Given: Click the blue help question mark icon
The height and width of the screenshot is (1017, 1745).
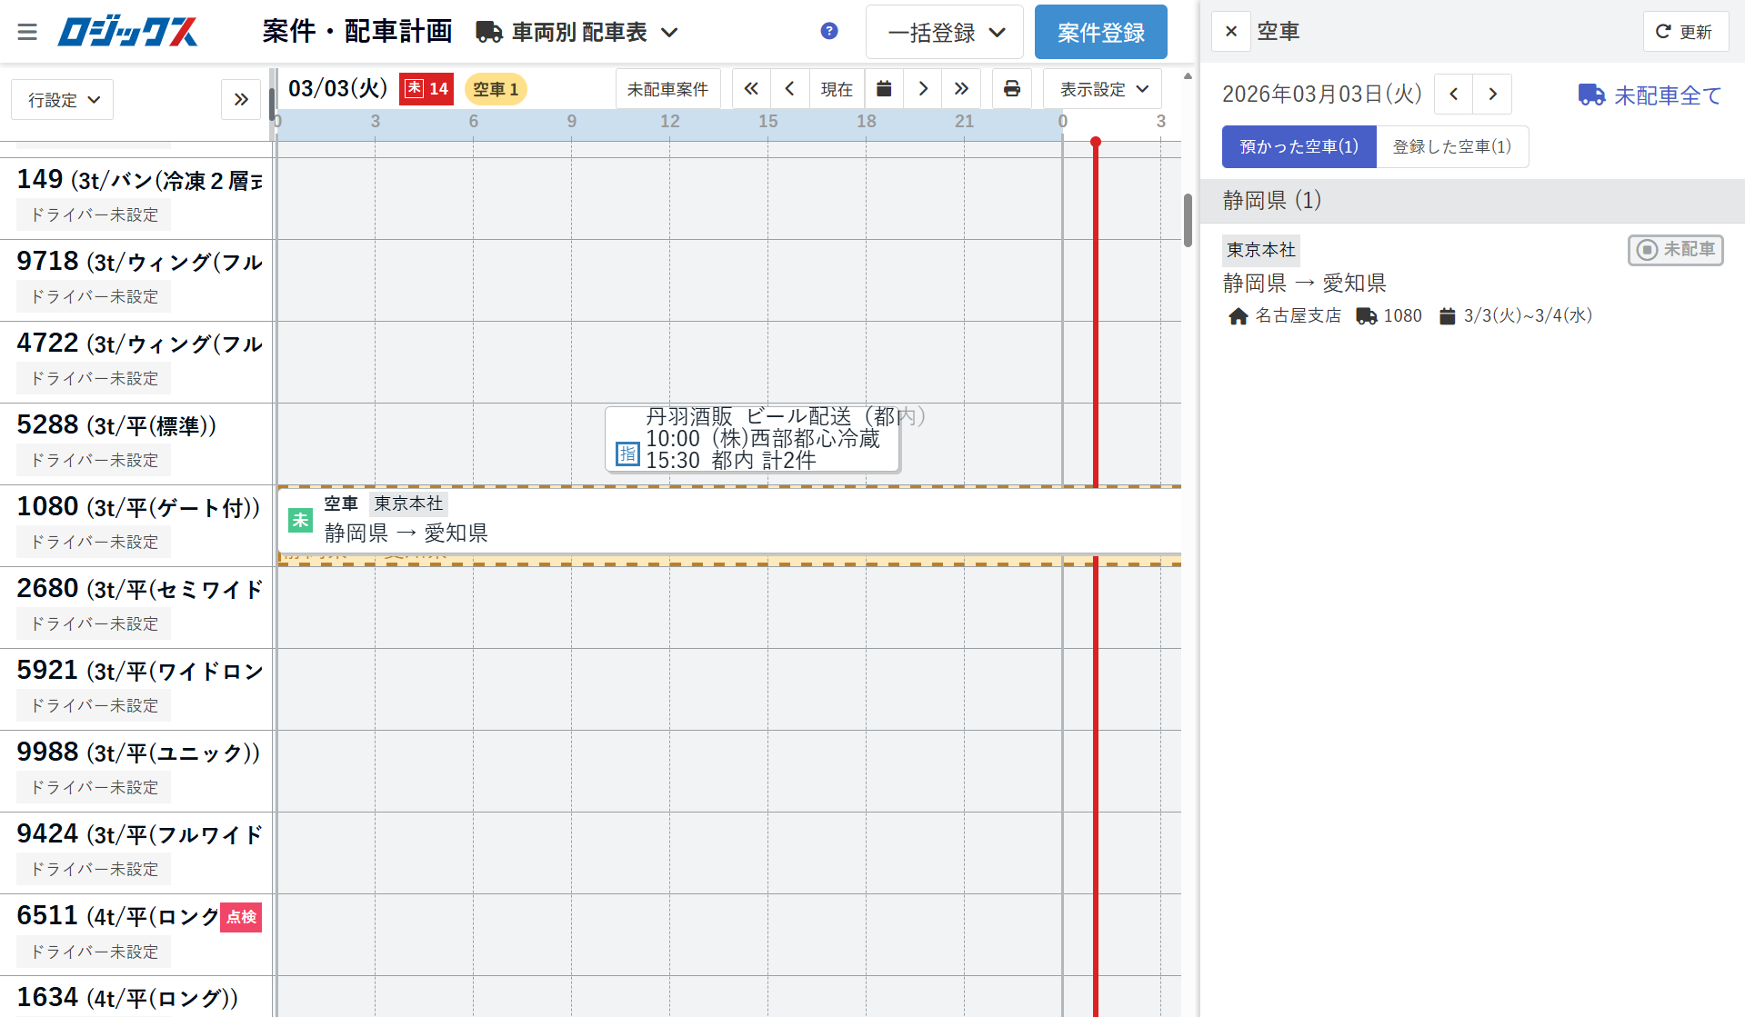Looking at the screenshot, I should coord(828,32).
